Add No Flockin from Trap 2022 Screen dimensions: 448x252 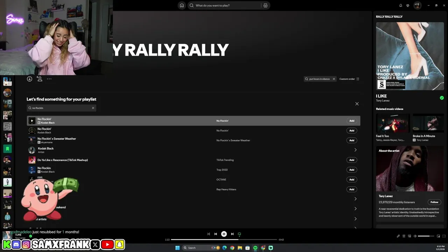pyautogui.click(x=352, y=170)
